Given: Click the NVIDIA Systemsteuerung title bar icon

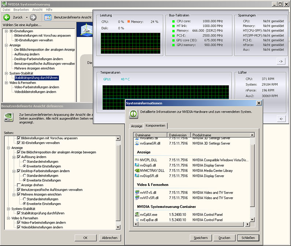Looking at the screenshot, I should point(4,4).
